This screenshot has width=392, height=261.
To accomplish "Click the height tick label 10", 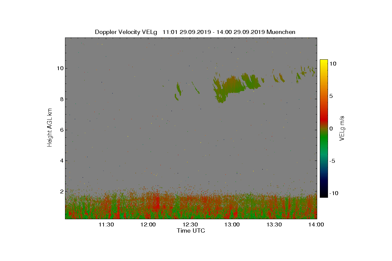I will pyautogui.click(x=59, y=68).
